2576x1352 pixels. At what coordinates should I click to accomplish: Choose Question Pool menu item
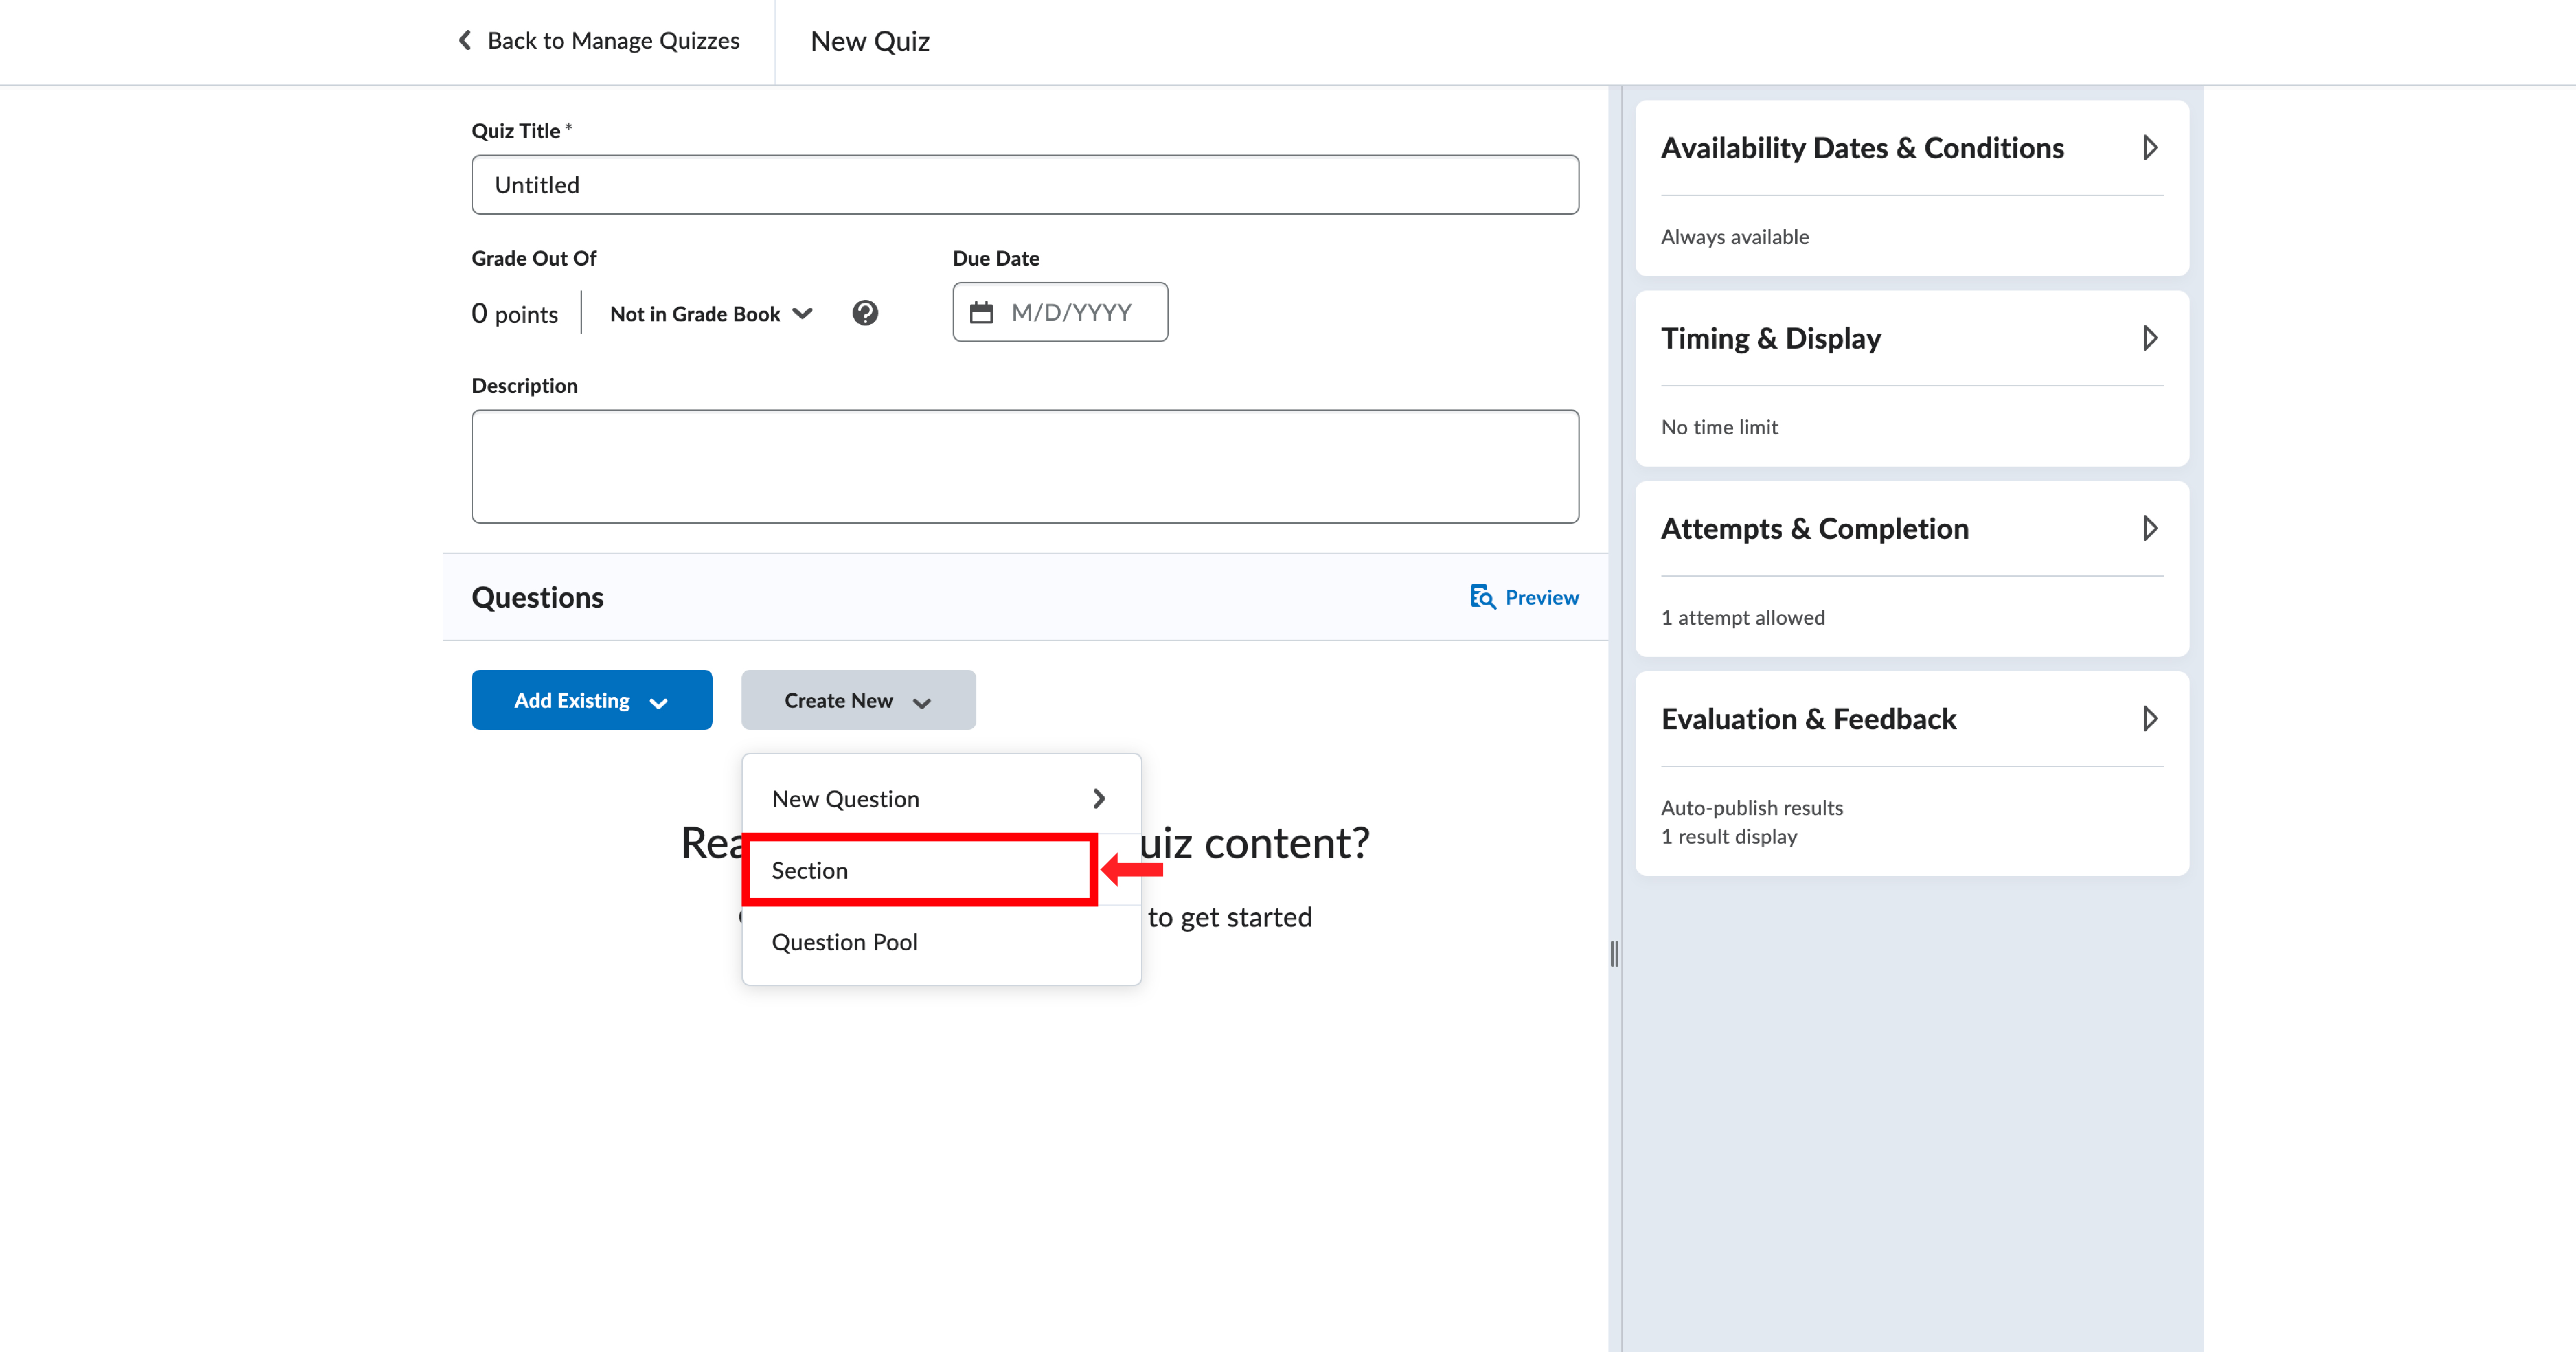tap(844, 942)
